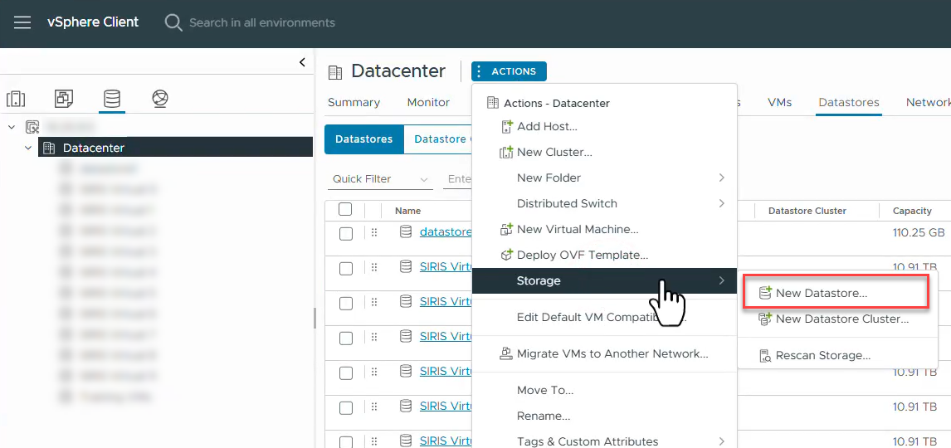Click datastore icon in 110.25 GB row
Image resolution: width=951 pixels, height=448 pixels.
(406, 231)
